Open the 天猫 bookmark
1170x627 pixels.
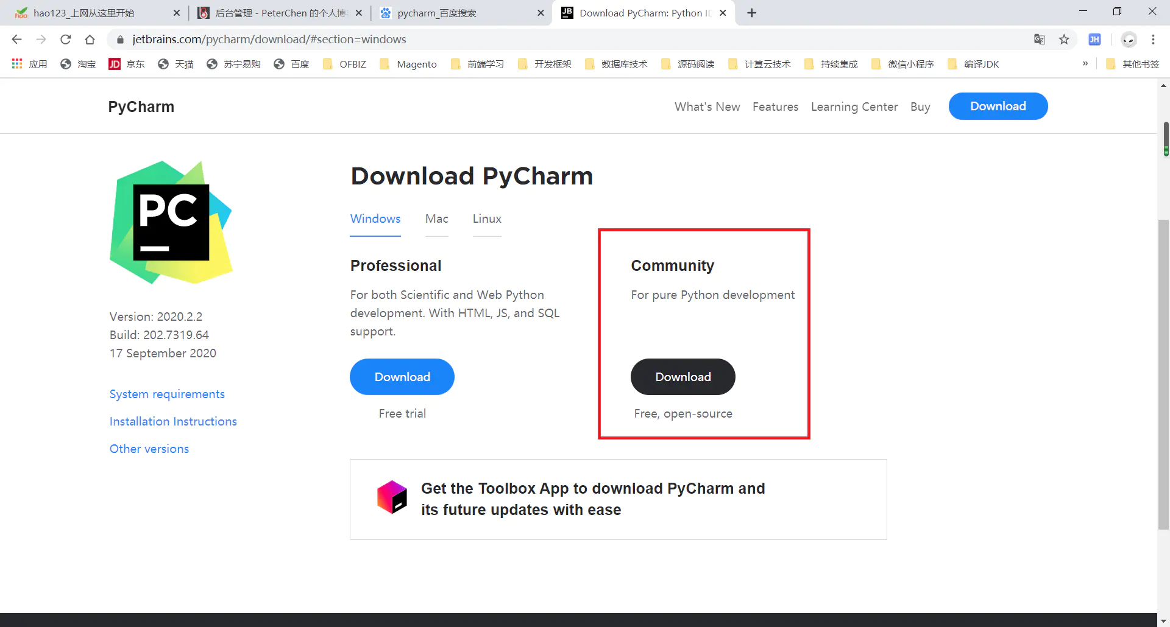pyautogui.click(x=175, y=64)
